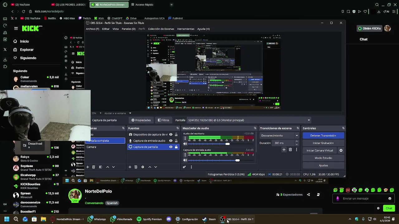
Task: Mute Audio del escritorio speaker icon
Action: (x=185, y=144)
